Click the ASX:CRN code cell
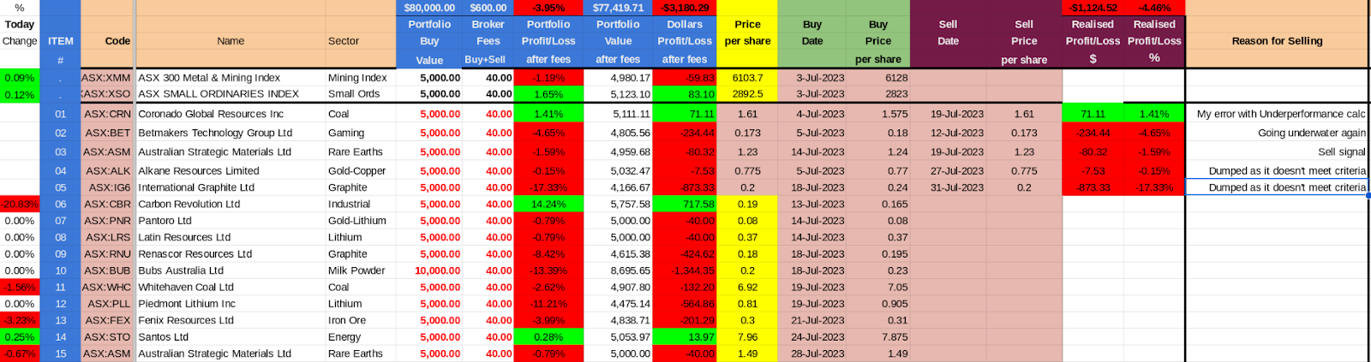 coord(108,114)
